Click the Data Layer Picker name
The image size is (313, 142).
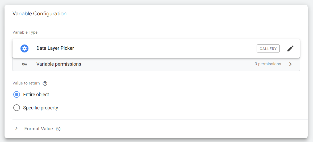[x=55, y=48]
